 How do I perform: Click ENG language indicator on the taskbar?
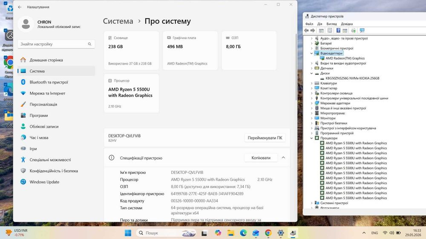(x=374, y=233)
